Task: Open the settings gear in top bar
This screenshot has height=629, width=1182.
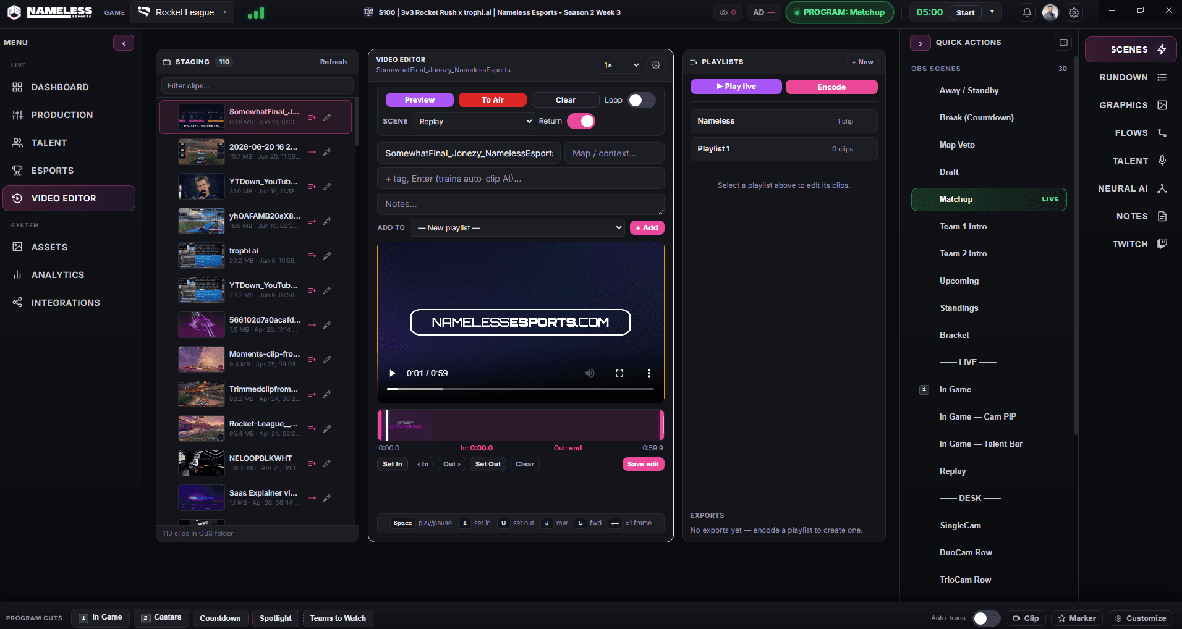Action: (x=1074, y=12)
